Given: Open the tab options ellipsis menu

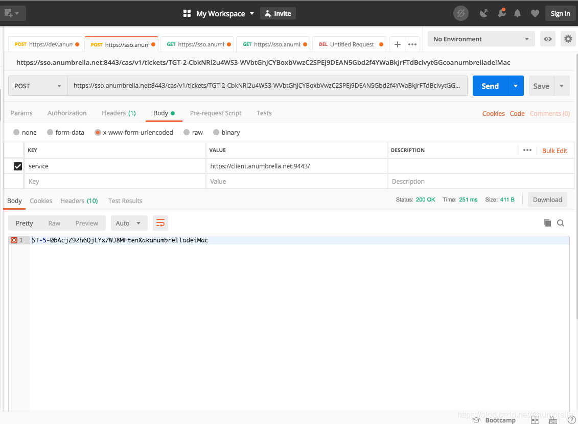Looking at the screenshot, I should point(412,44).
